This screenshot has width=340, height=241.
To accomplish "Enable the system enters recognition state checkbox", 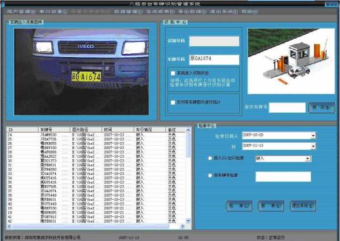I will pos(173,74).
